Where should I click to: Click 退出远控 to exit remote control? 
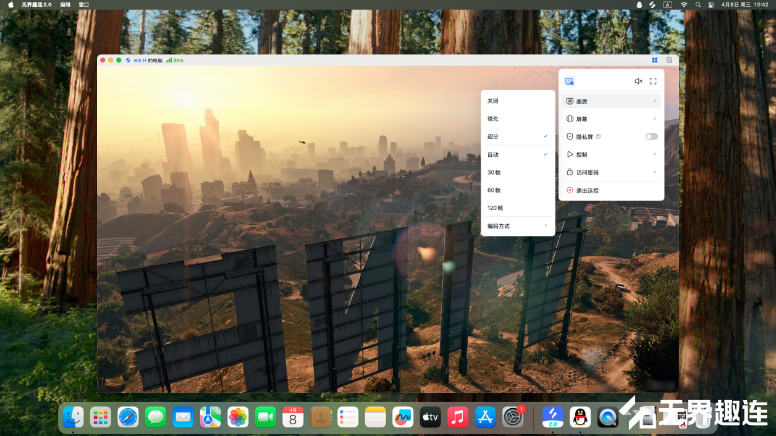(x=587, y=190)
